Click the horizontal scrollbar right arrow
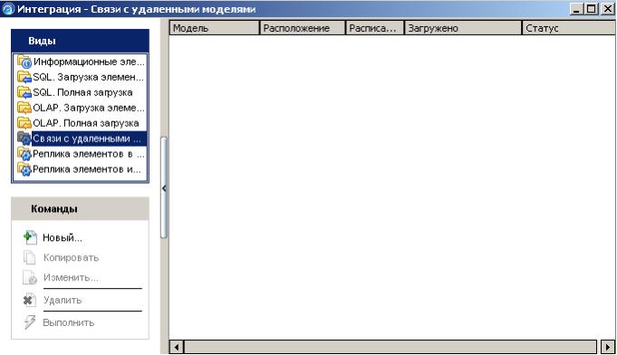Screen dimensions: 617x355 tap(608, 347)
